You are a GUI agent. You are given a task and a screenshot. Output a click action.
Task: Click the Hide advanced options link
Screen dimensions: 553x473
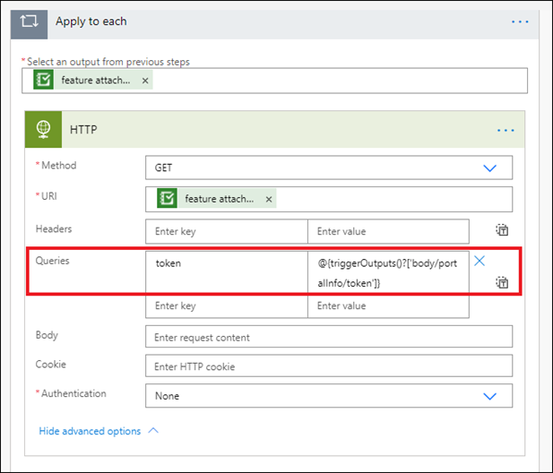[x=90, y=431]
